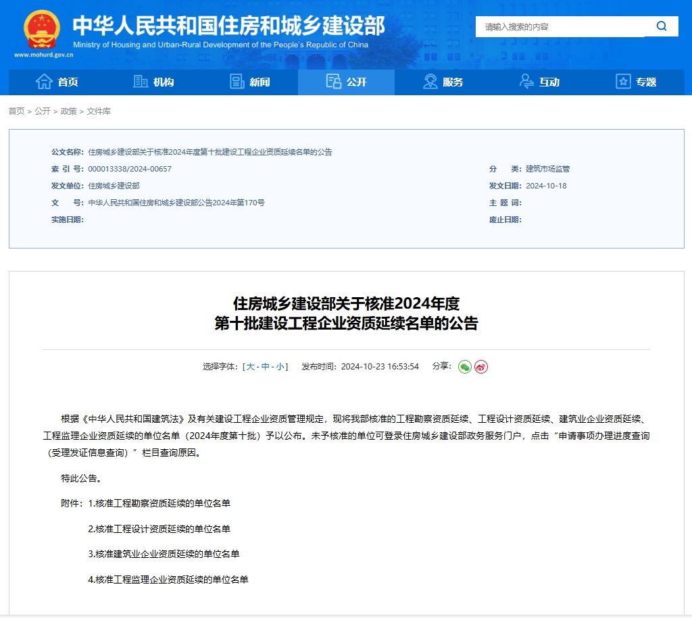This screenshot has height=618, width=692.
Task: Click the magnifier search icon
Action: 661,26
